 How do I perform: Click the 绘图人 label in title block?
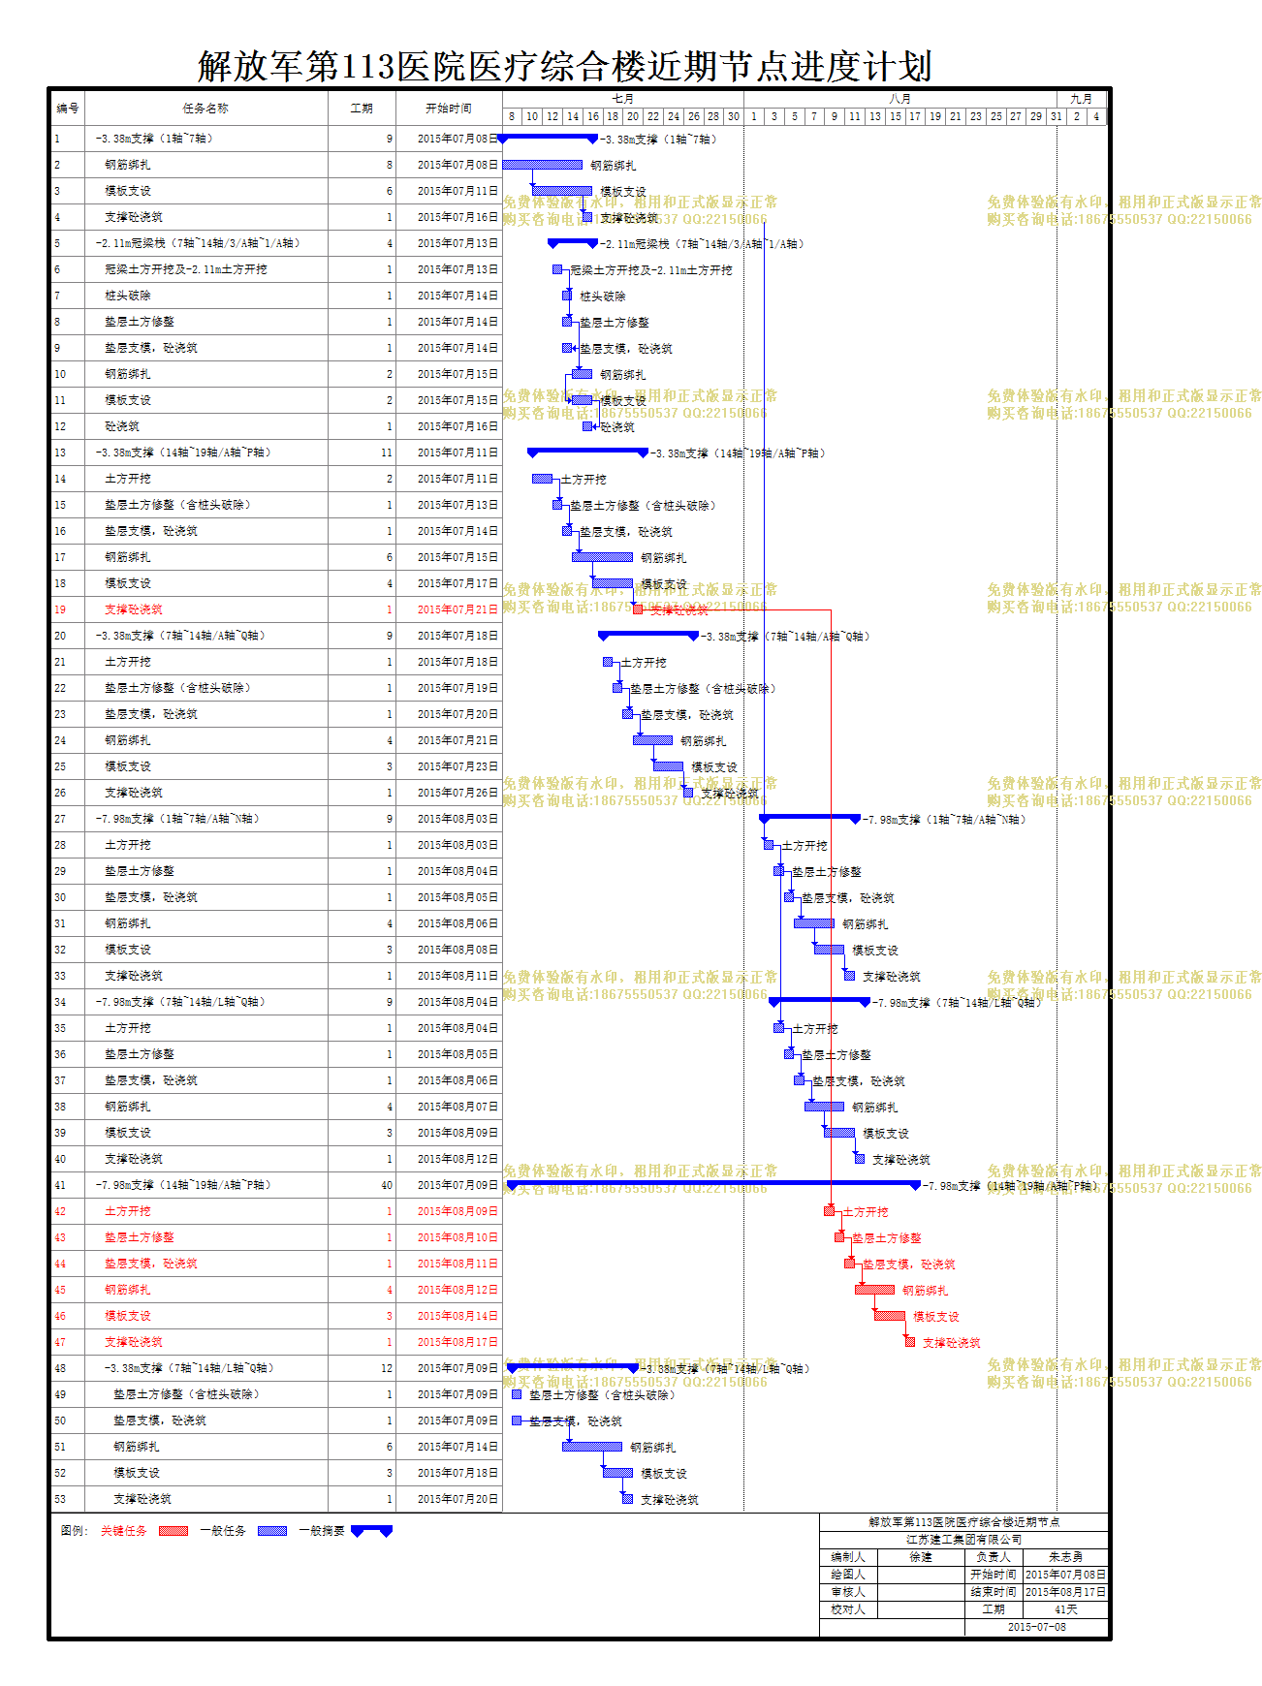point(848,1575)
